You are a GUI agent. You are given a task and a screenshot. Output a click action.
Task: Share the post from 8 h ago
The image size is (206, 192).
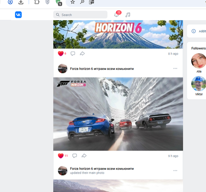tap(82, 53)
